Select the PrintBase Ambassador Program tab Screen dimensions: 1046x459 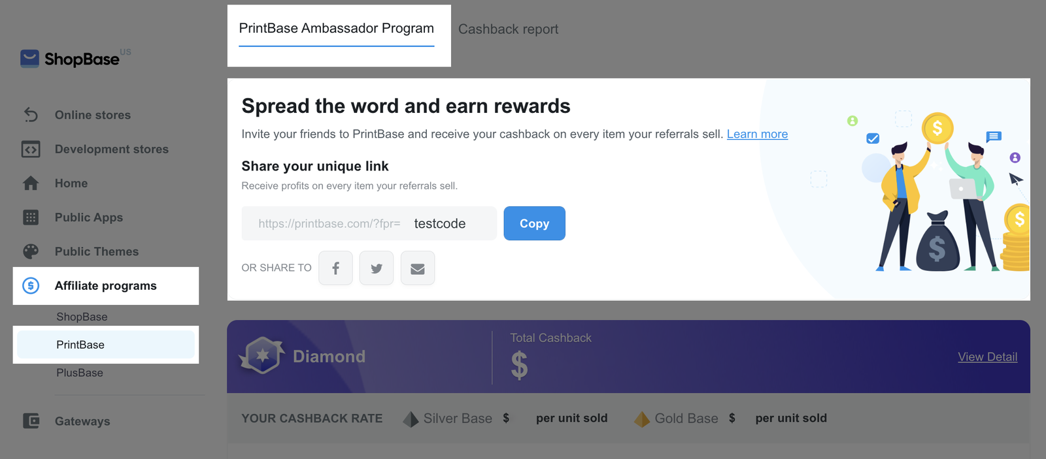336,29
